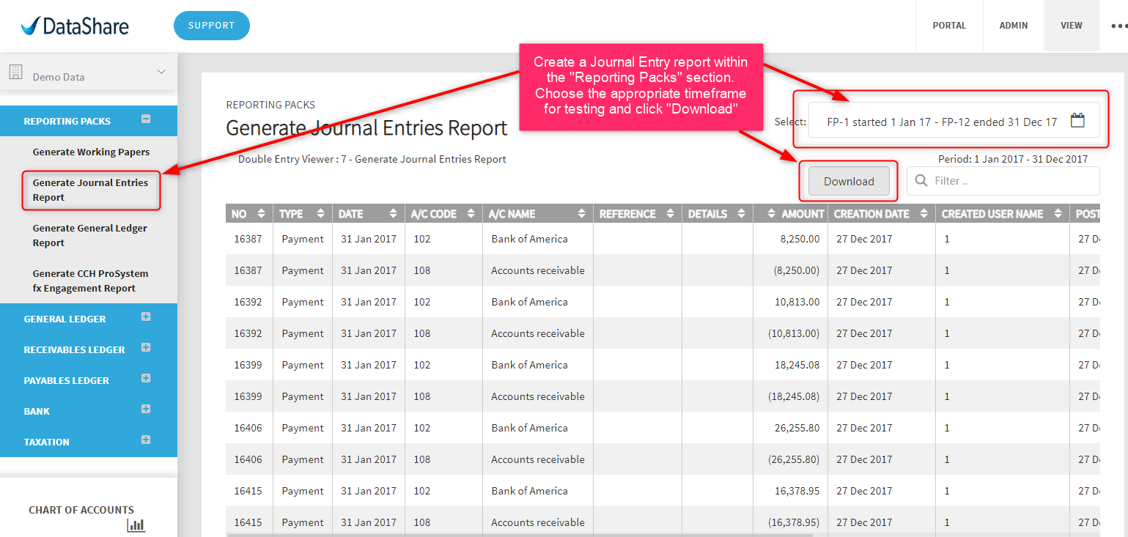
Task: Sort by CREATED USER NAME arrows
Action: (x=1058, y=214)
